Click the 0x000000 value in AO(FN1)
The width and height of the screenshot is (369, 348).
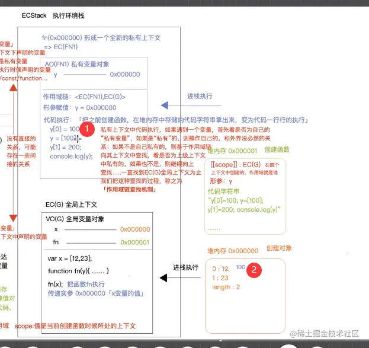[125, 74]
